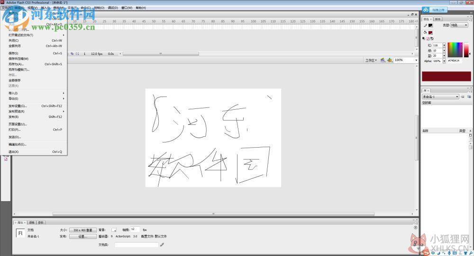Pick a color in the rainbow color field

pos(455,50)
